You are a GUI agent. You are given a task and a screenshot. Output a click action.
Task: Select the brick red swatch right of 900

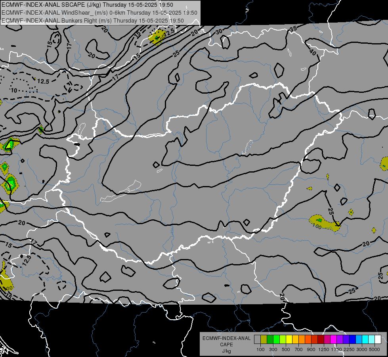click(x=315, y=340)
